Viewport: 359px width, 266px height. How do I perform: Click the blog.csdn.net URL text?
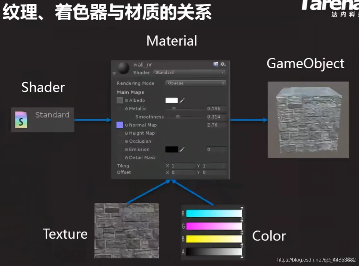click(x=316, y=260)
